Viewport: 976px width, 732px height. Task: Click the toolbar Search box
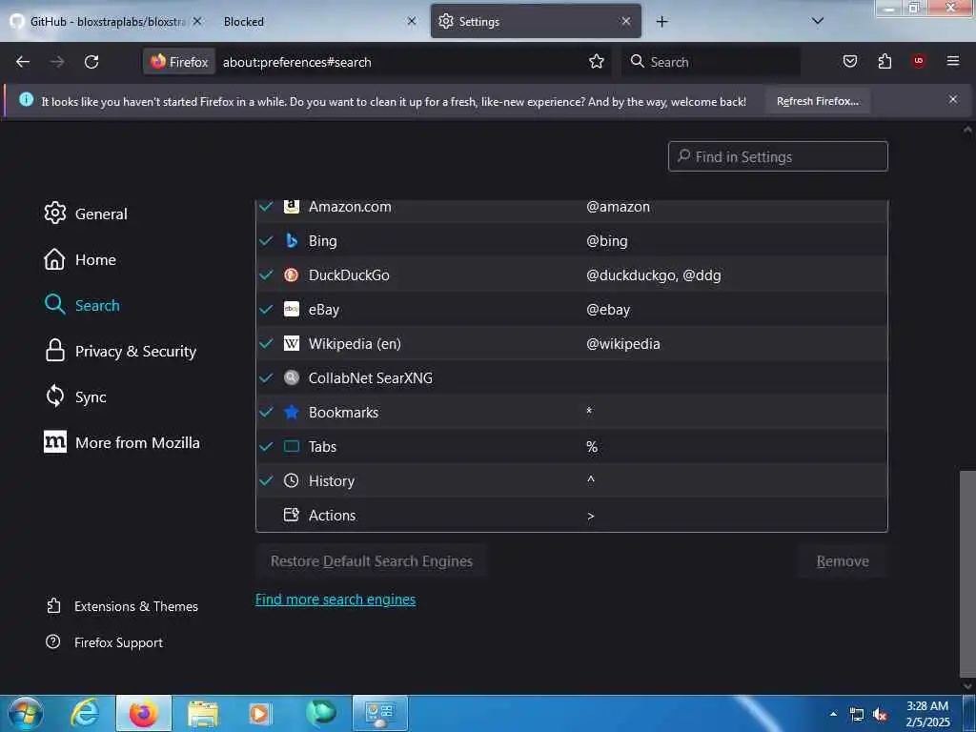pos(711,62)
